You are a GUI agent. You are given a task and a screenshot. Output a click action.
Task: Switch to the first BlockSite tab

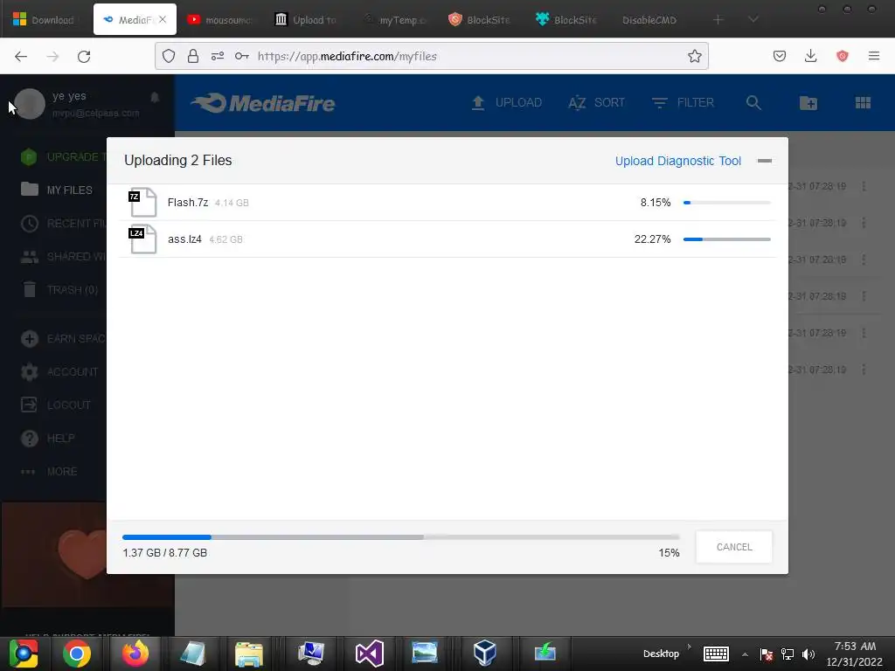tap(480, 19)
